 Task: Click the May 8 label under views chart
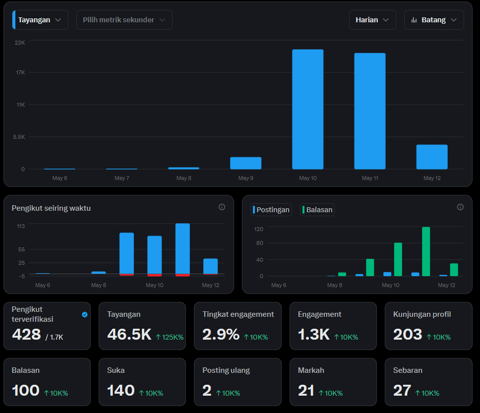[x=183, y=178]
